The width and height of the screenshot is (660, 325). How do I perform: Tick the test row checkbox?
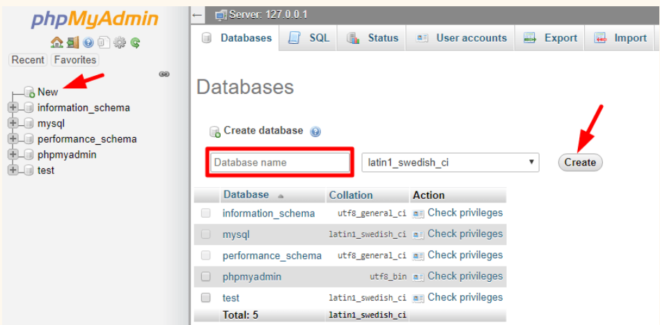pyautogui.click(x=205, y=298)
